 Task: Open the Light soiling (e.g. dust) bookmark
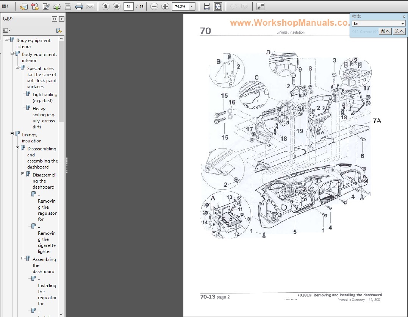[x=45, y=97]
